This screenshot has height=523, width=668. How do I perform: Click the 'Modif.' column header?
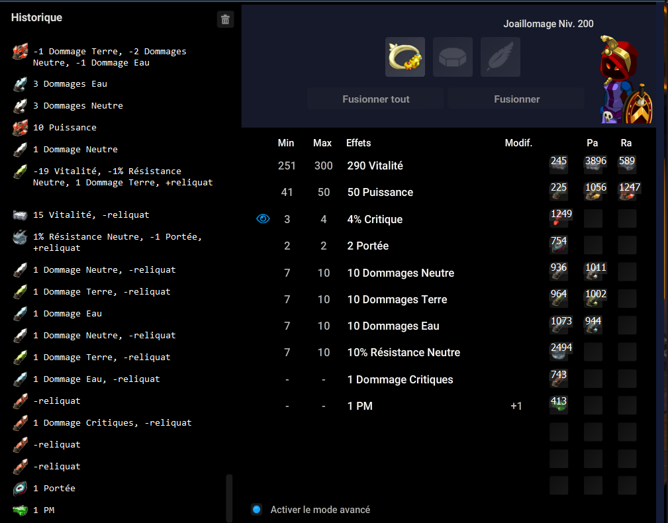[518, 143]
